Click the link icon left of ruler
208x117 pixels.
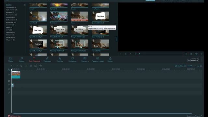9,70
